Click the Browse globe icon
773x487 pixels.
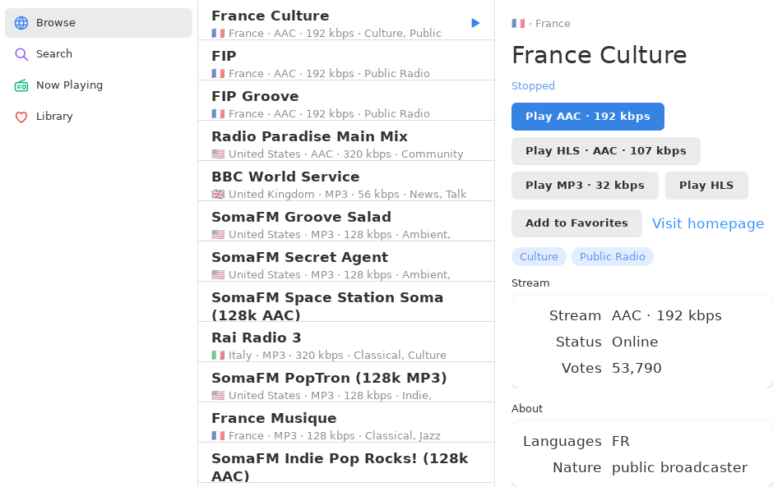tap(21, 23)
